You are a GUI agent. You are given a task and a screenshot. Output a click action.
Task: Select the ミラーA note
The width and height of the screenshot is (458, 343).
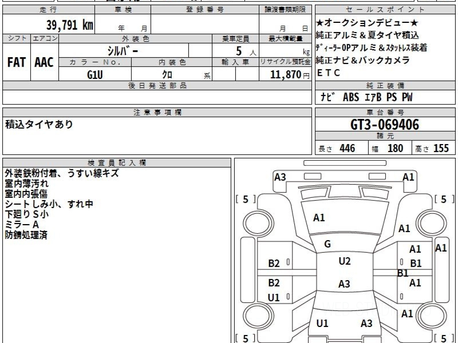coord(22,225)
